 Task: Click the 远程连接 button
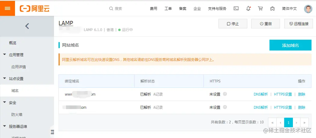299,24
